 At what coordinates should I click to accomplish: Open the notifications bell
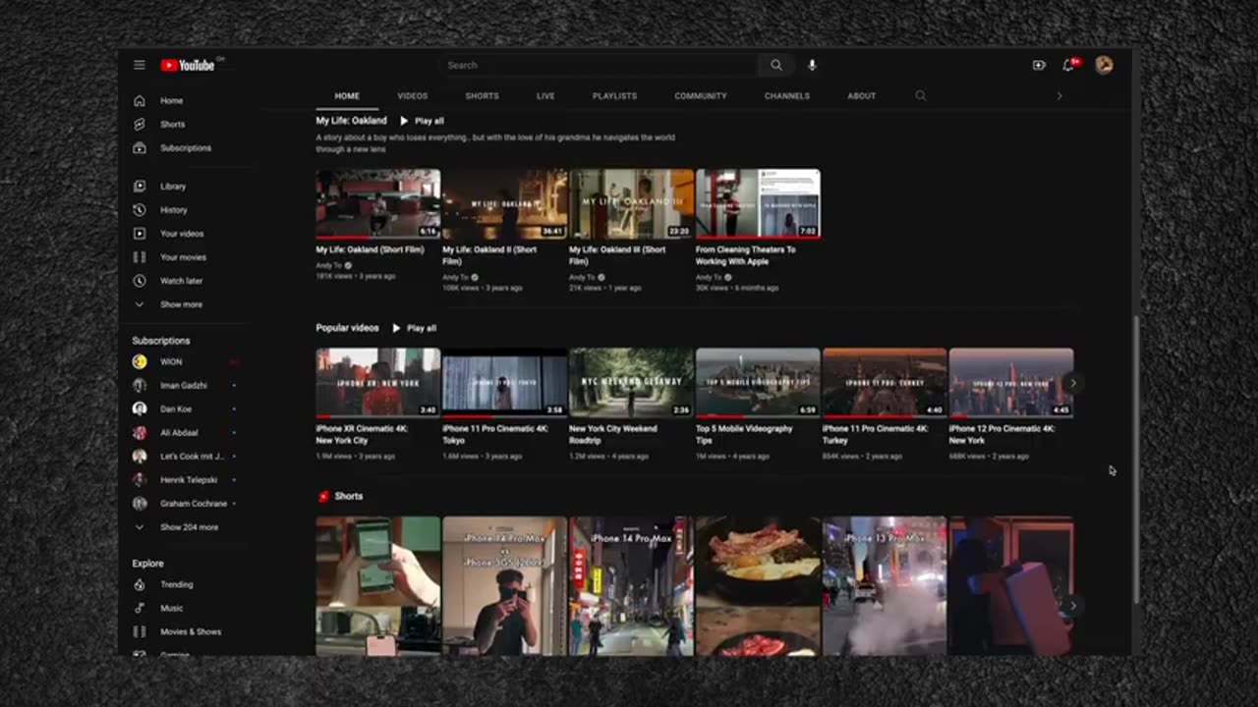1068,65
